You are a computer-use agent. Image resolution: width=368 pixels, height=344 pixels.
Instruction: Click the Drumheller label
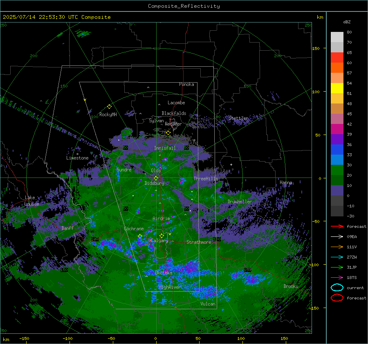tap(240, 202)
